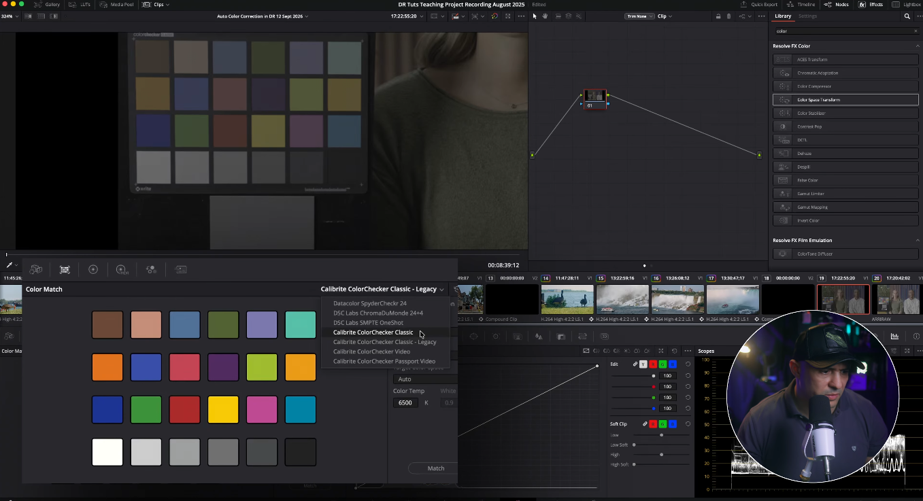Toggle the R channel in curve Edit
The image size is (923, 501).
(653, 364)
